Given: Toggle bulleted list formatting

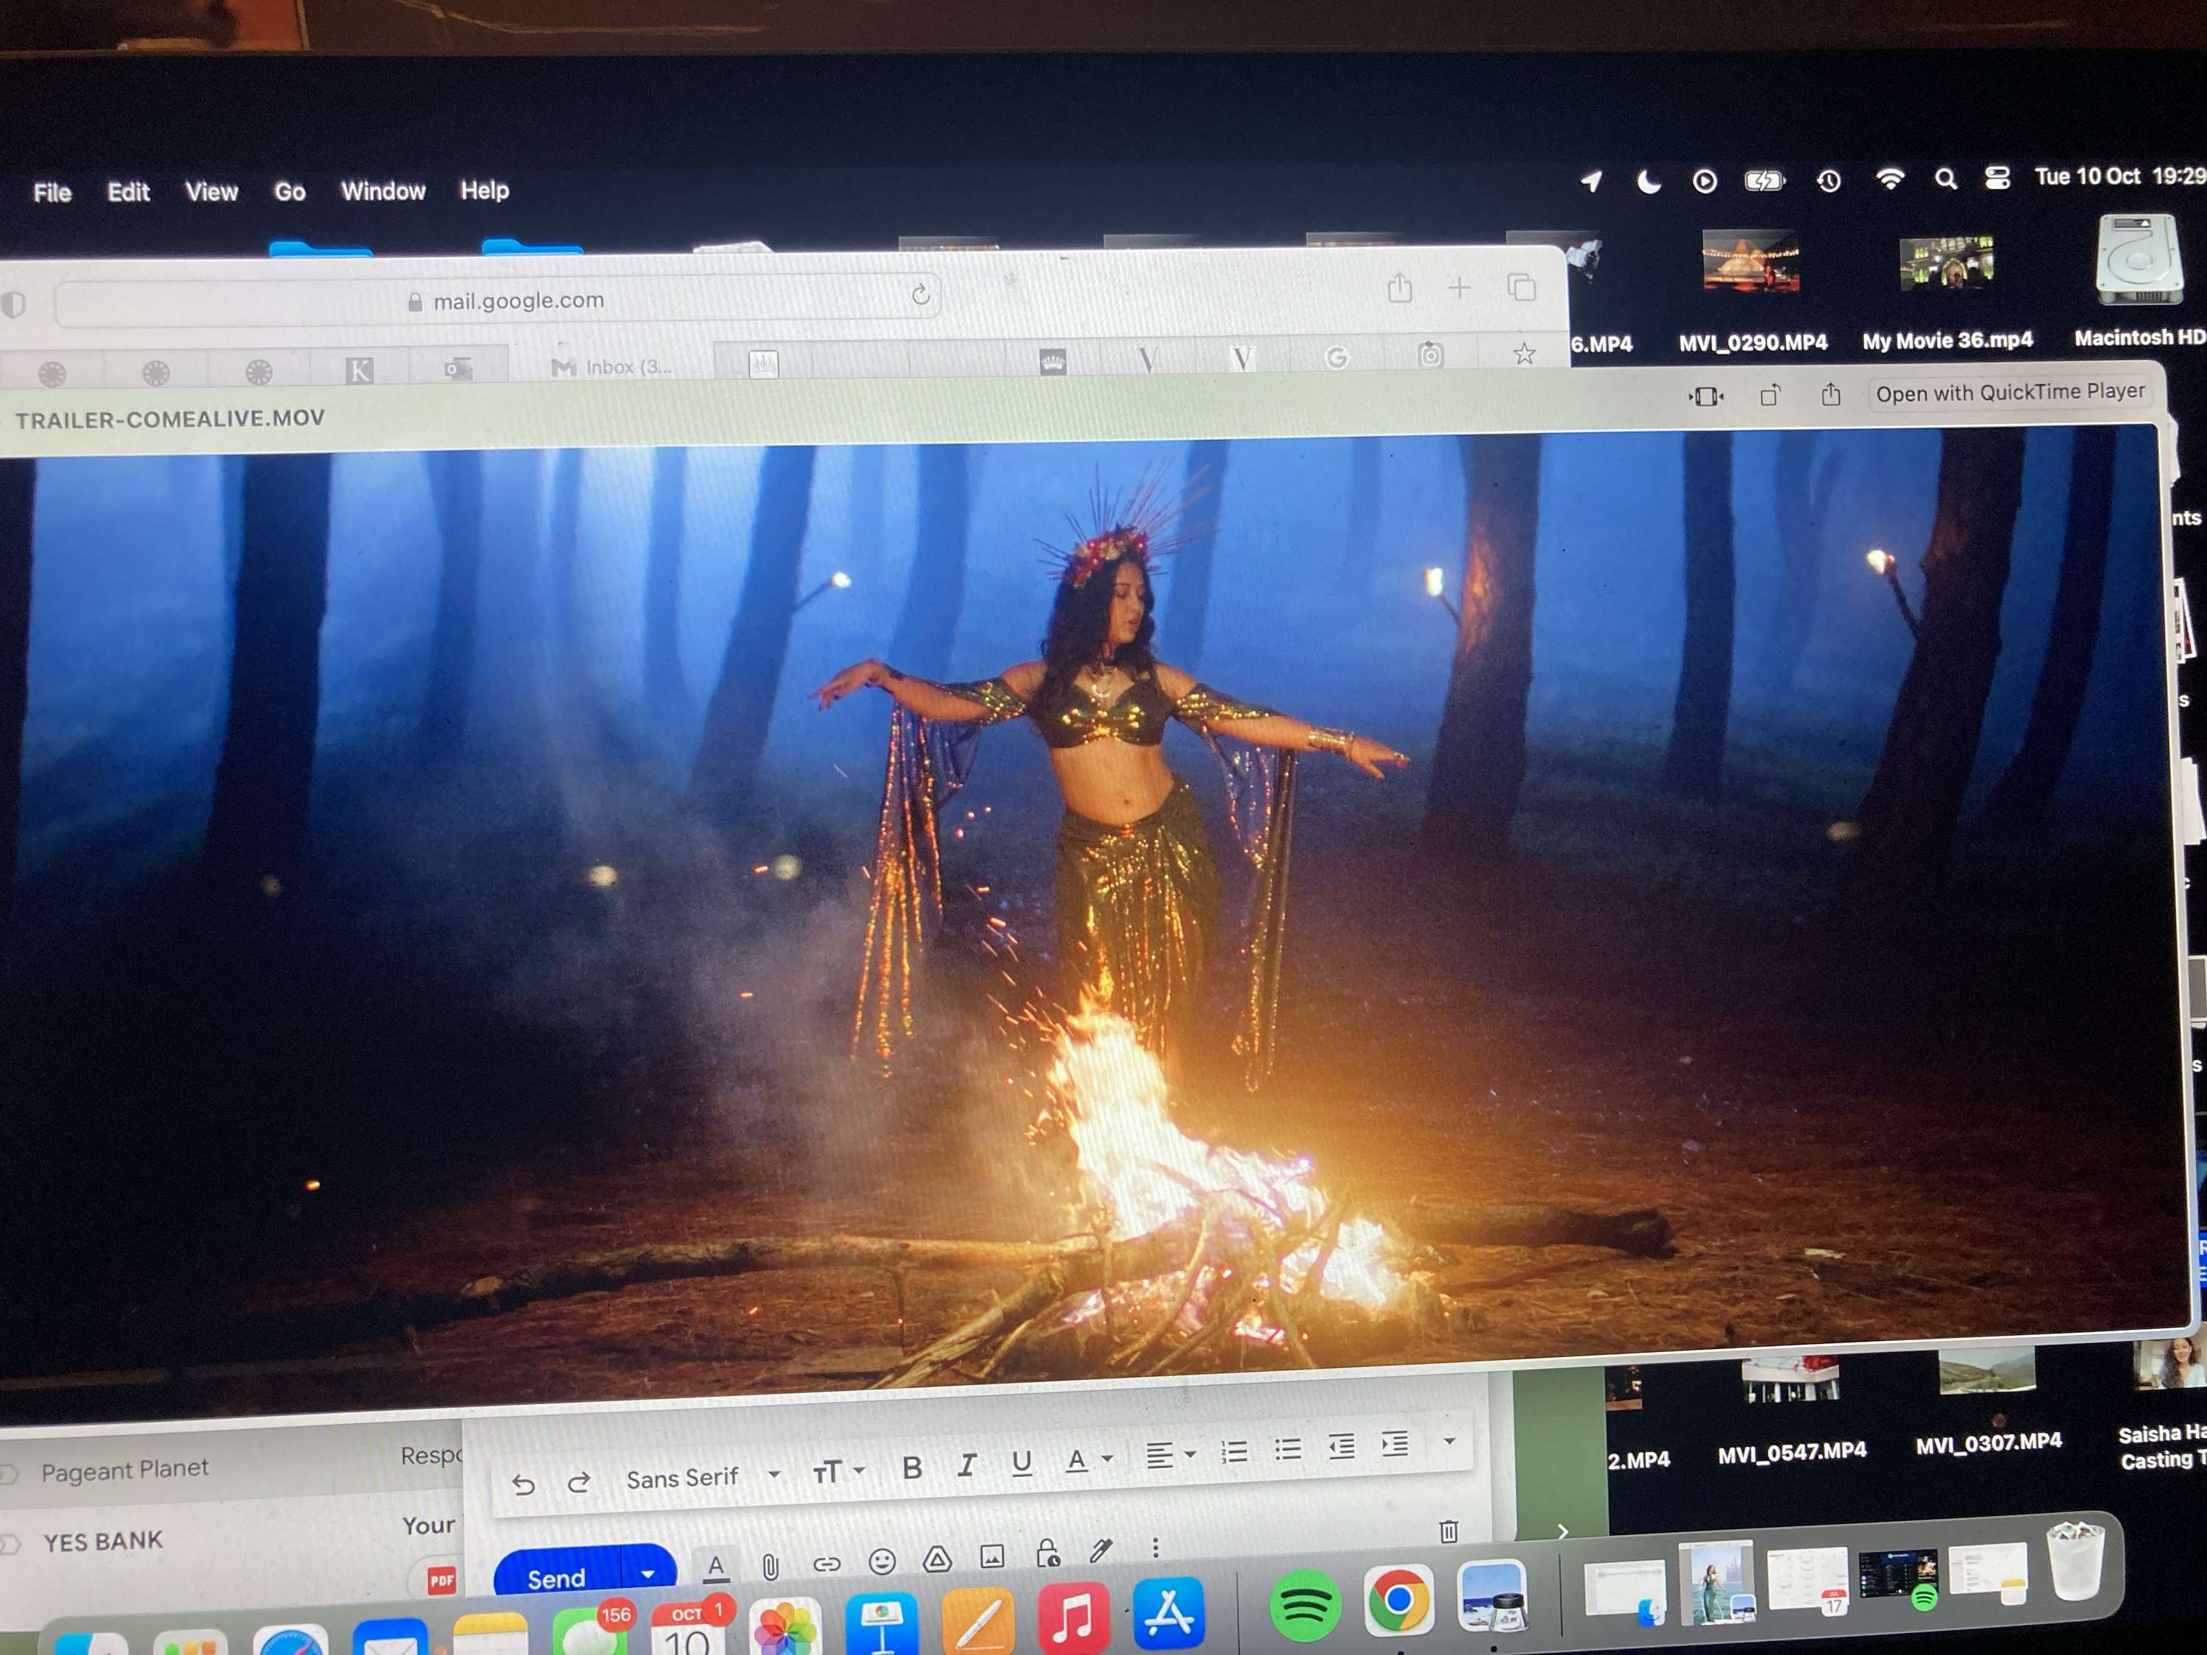Looking at the screenshot, I should pos(1287,1450).
